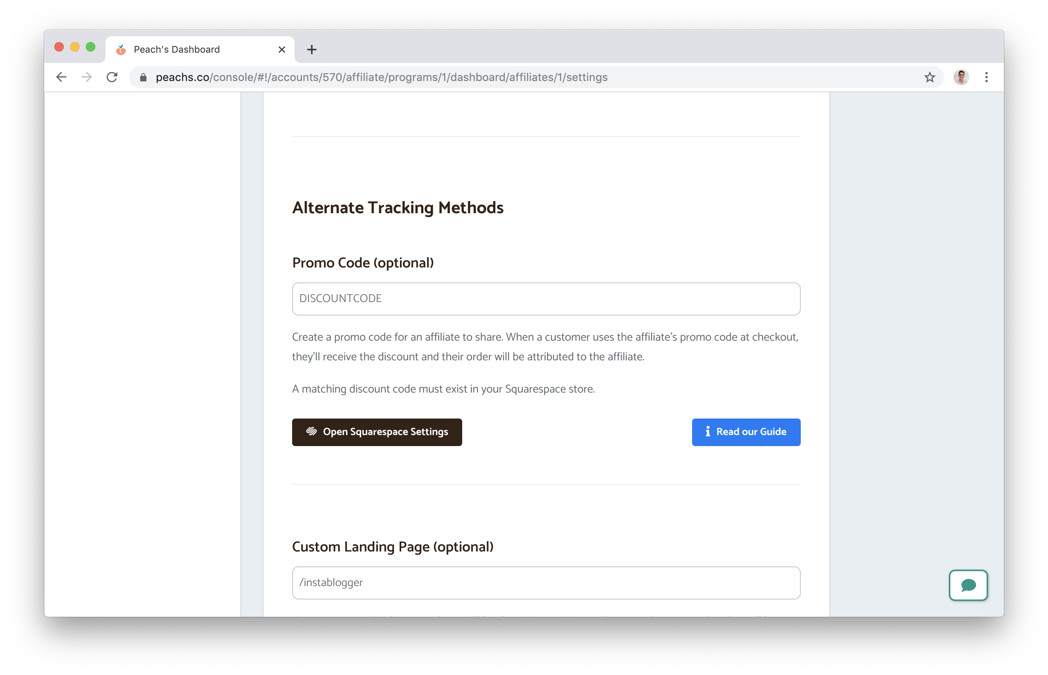The width and height of the screenshot is (1048, 675).
Task: Open the Chrome profile avatar
Action: pyautogui.click(x=961, y=77)
